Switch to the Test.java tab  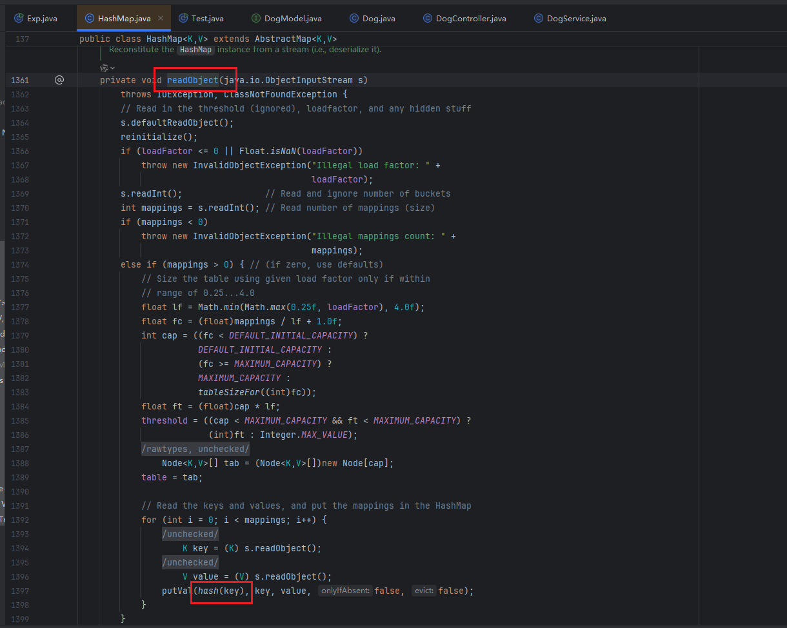pos(207,19)
